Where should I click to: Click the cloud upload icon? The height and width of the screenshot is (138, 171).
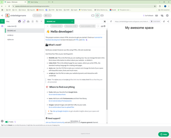click(28, 21)
